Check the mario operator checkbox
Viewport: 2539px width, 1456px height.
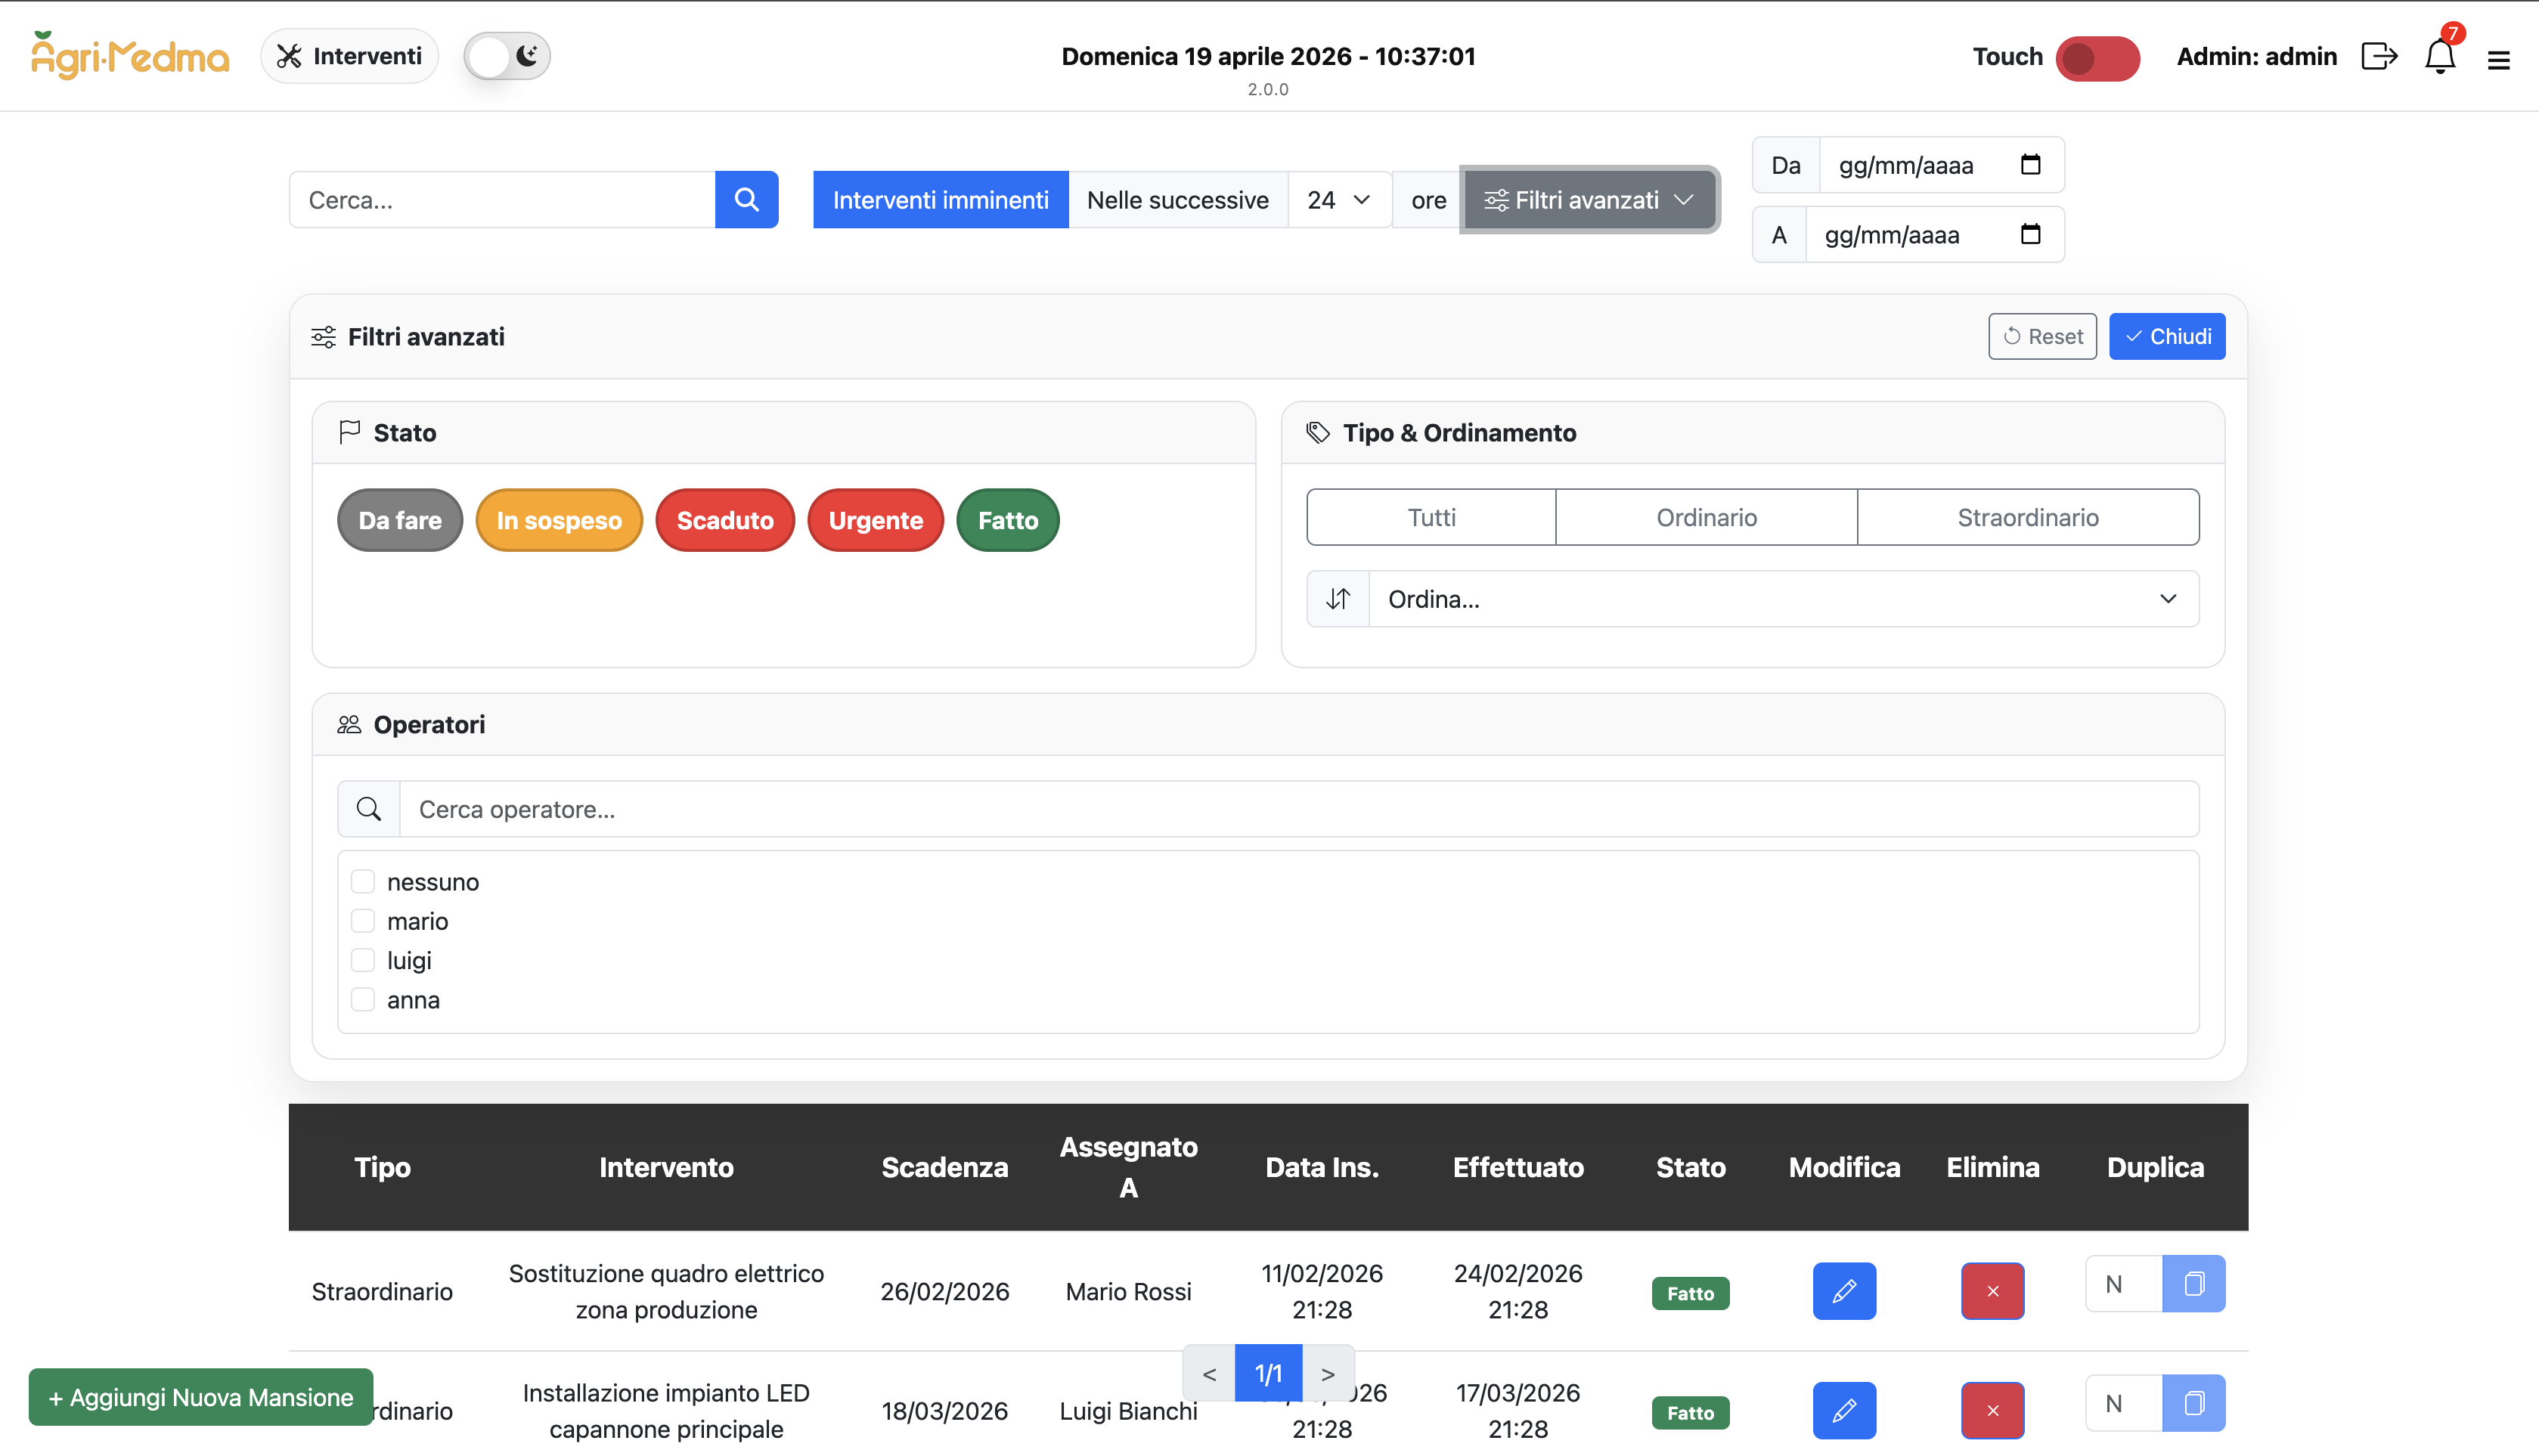click(363, 921)
